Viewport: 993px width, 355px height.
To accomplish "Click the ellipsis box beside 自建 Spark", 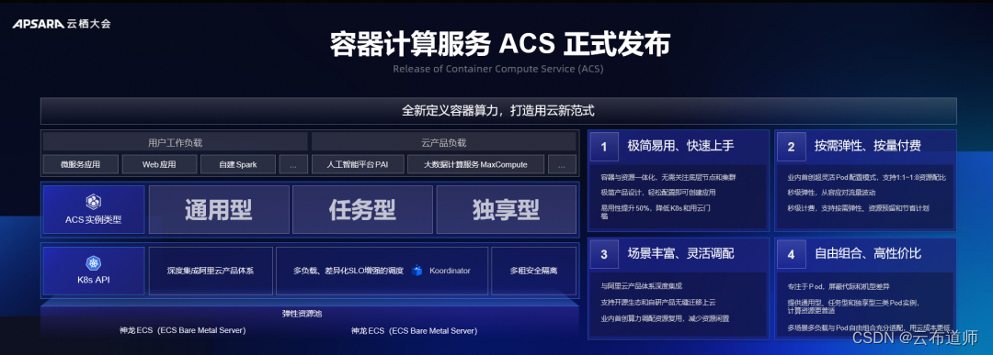I will click(293, 165).
